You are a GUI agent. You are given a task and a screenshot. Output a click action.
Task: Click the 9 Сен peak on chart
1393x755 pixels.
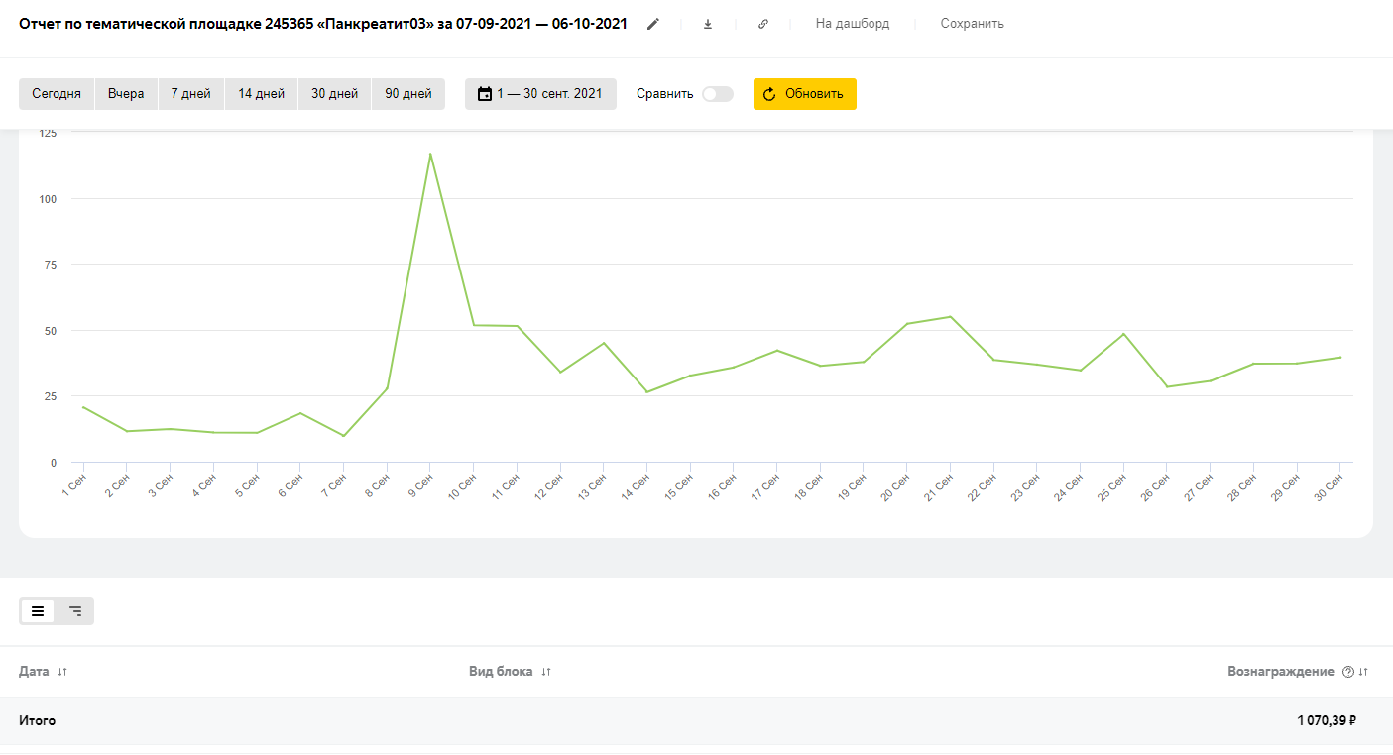coord(430,155)
